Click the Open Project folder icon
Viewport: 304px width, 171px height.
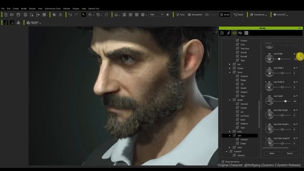point(12,15)
